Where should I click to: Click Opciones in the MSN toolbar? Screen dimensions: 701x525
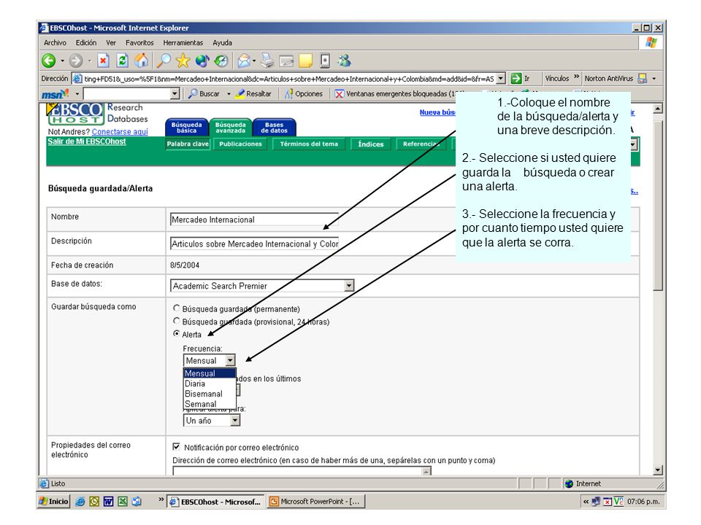304,94
